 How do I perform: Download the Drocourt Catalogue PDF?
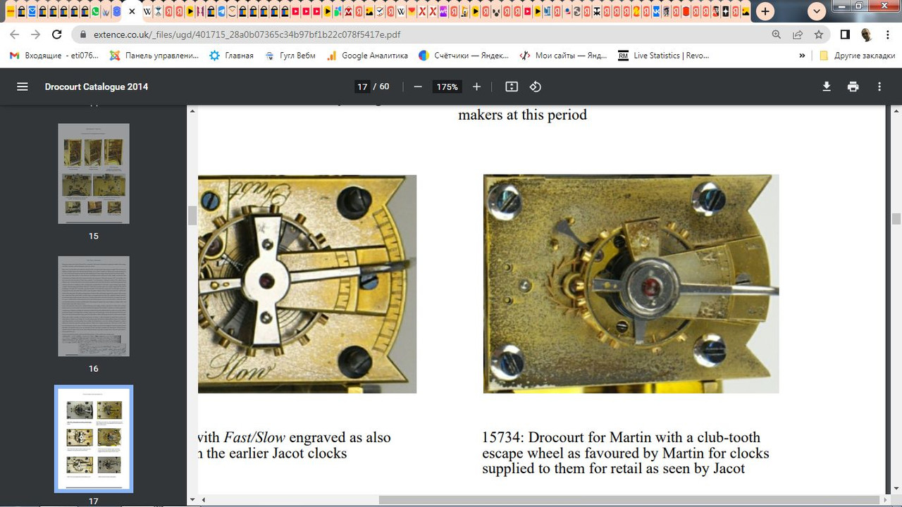pos(827,87)
